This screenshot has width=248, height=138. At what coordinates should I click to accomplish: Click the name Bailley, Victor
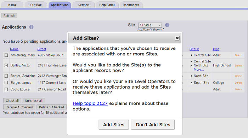pyautogui.click(x=21, y=65)
